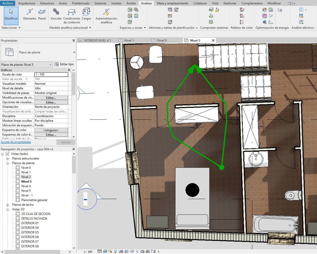
Task: Toggle visual style cube icon in view bar
Action: (x=105, y=251)
